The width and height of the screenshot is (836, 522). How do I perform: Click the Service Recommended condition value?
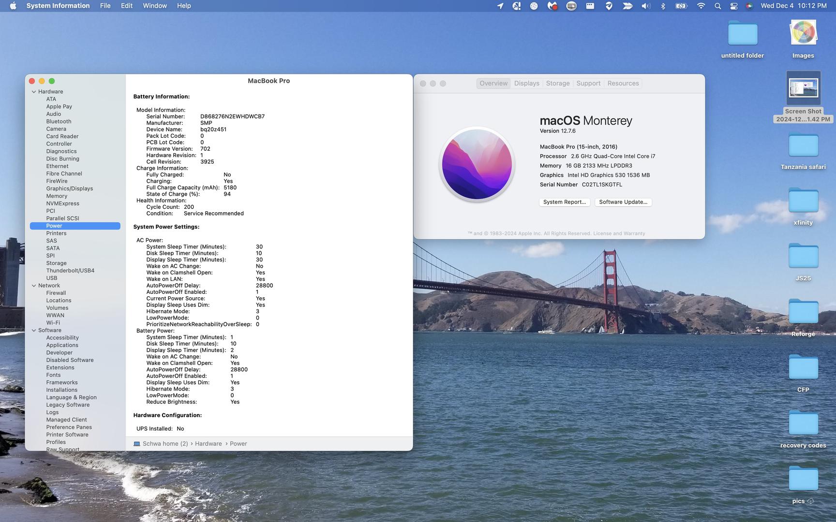214,214
